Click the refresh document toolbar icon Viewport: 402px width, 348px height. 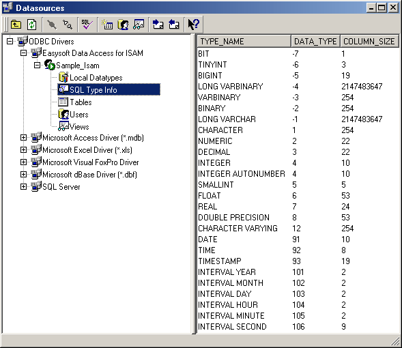[32, 25]
